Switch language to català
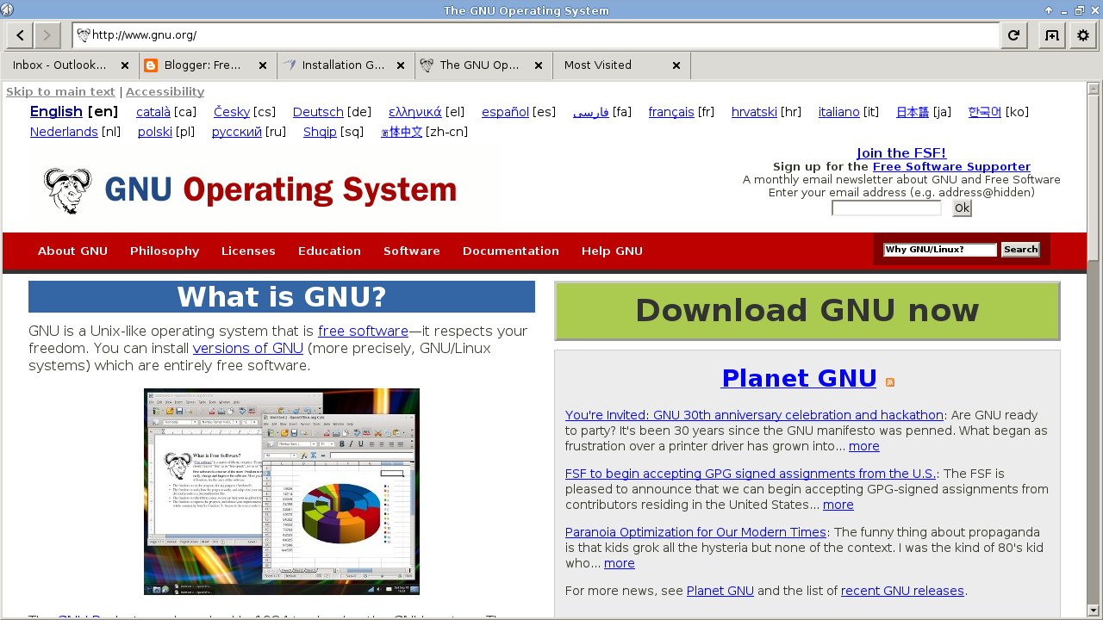This screenshot has width=1103, height=620. 153,112
